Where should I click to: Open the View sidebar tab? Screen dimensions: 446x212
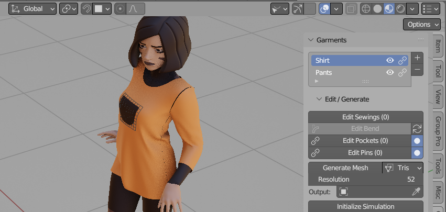click(x=438, y=96)
